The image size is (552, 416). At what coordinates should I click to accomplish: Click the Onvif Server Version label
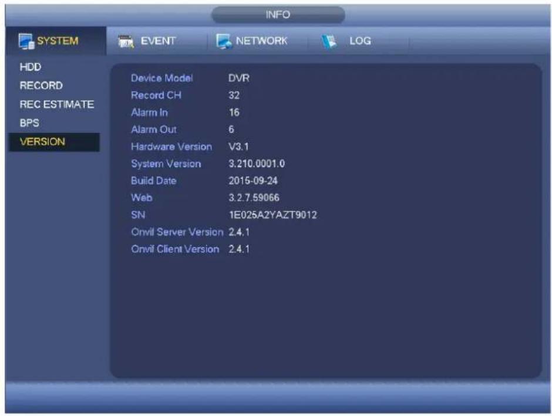[x=177, y=232]
